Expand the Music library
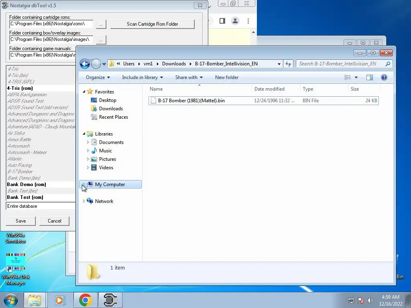 (x=88, y=151)
